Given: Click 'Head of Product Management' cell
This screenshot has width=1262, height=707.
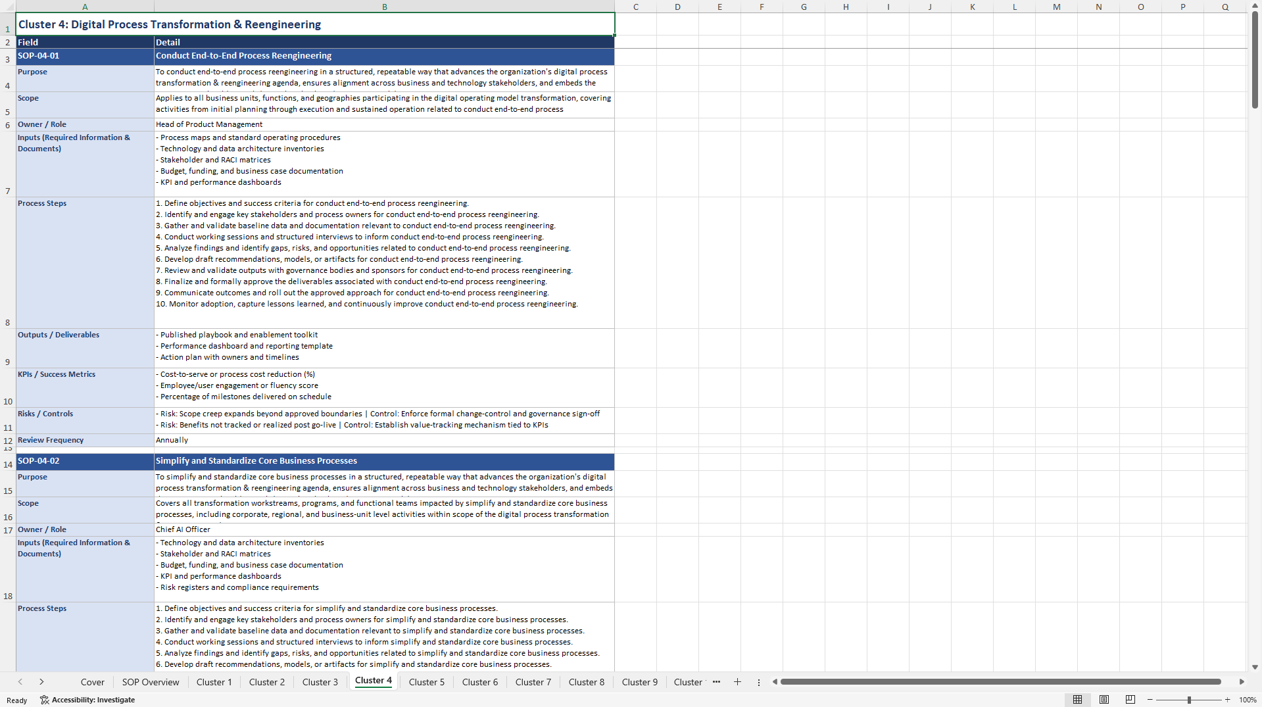Looking at the screenshot, I should pyautogui.click(x=385, y=124).
